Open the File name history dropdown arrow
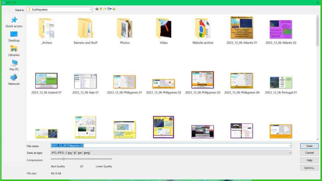Image resolution: width=322 pixels, height=181 pixels. click(290, 145)
